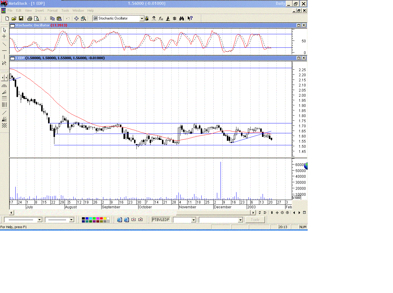393x293 pixels.
Task: Open the Tools menu
Action: (x=65, y=11)
